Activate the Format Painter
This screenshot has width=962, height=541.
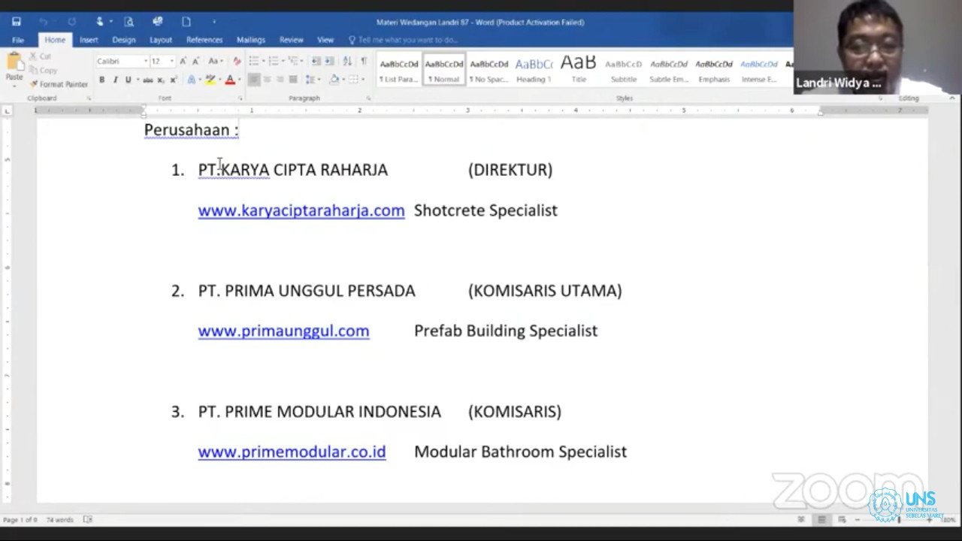(x=59, y=84)
